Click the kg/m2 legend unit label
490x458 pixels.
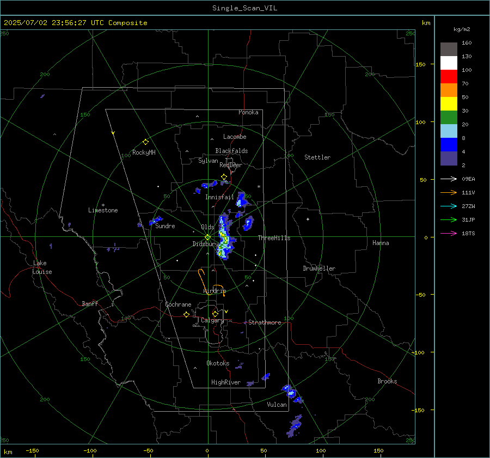462,29
